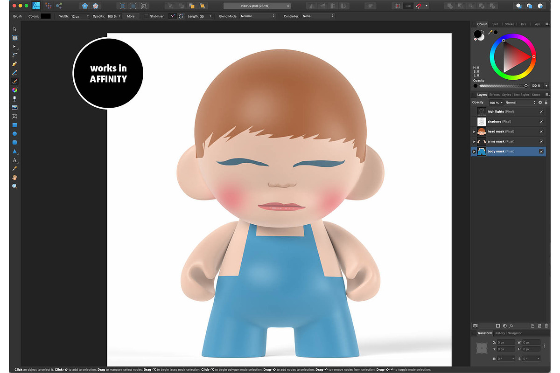Select the Ellipse shape tool
This screenshot has width=560, height=373.
click(x=14, y=134)
